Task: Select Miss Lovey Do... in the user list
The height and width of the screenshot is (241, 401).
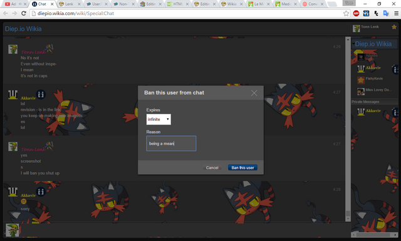Action: [x=378, y=90]
